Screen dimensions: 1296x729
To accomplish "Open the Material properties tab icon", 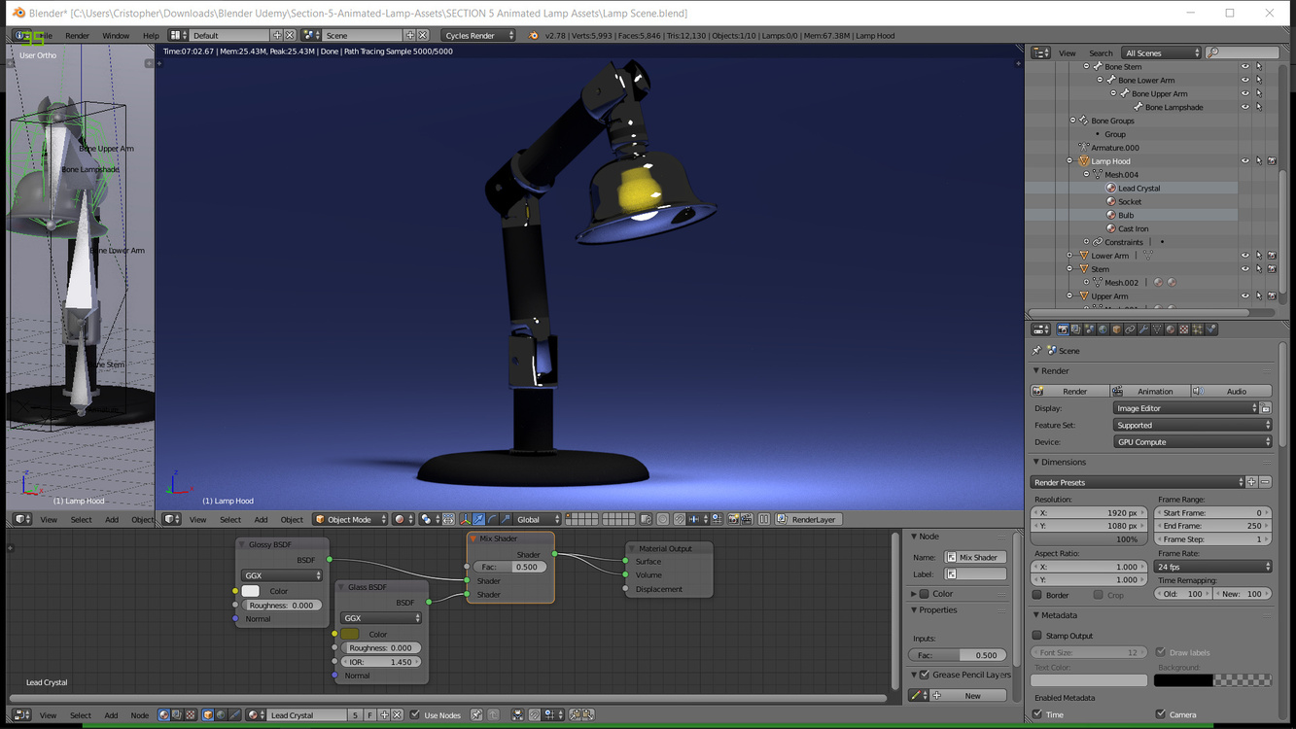I will pos(1171,330).
